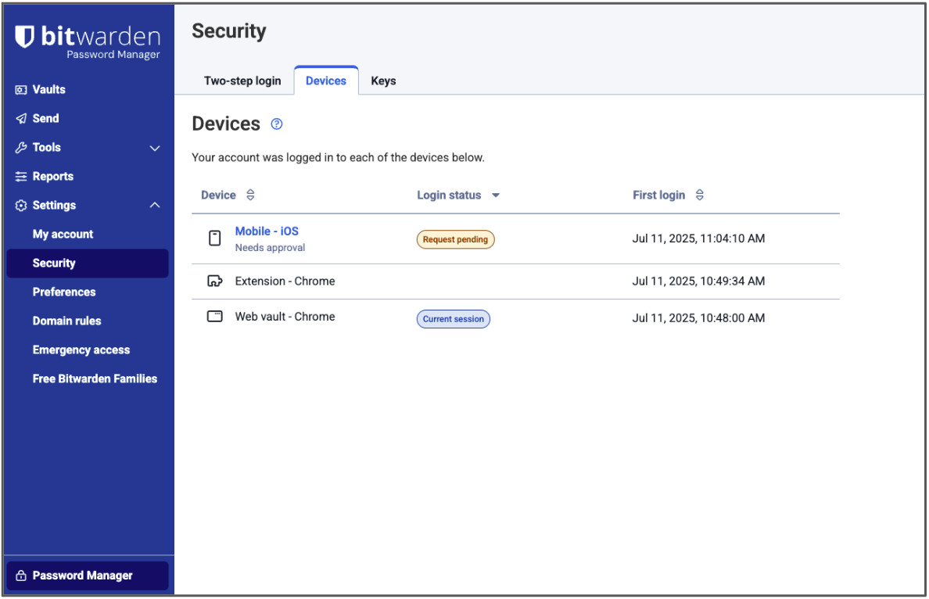Collapse the Settings menu chevron
This screenshot has width=929, height=599.
155,206
